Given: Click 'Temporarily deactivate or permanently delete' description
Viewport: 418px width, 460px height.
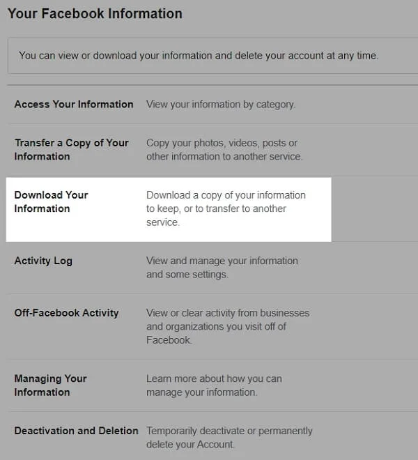Looking at the screenshot, I should click(x=229, y=431).
